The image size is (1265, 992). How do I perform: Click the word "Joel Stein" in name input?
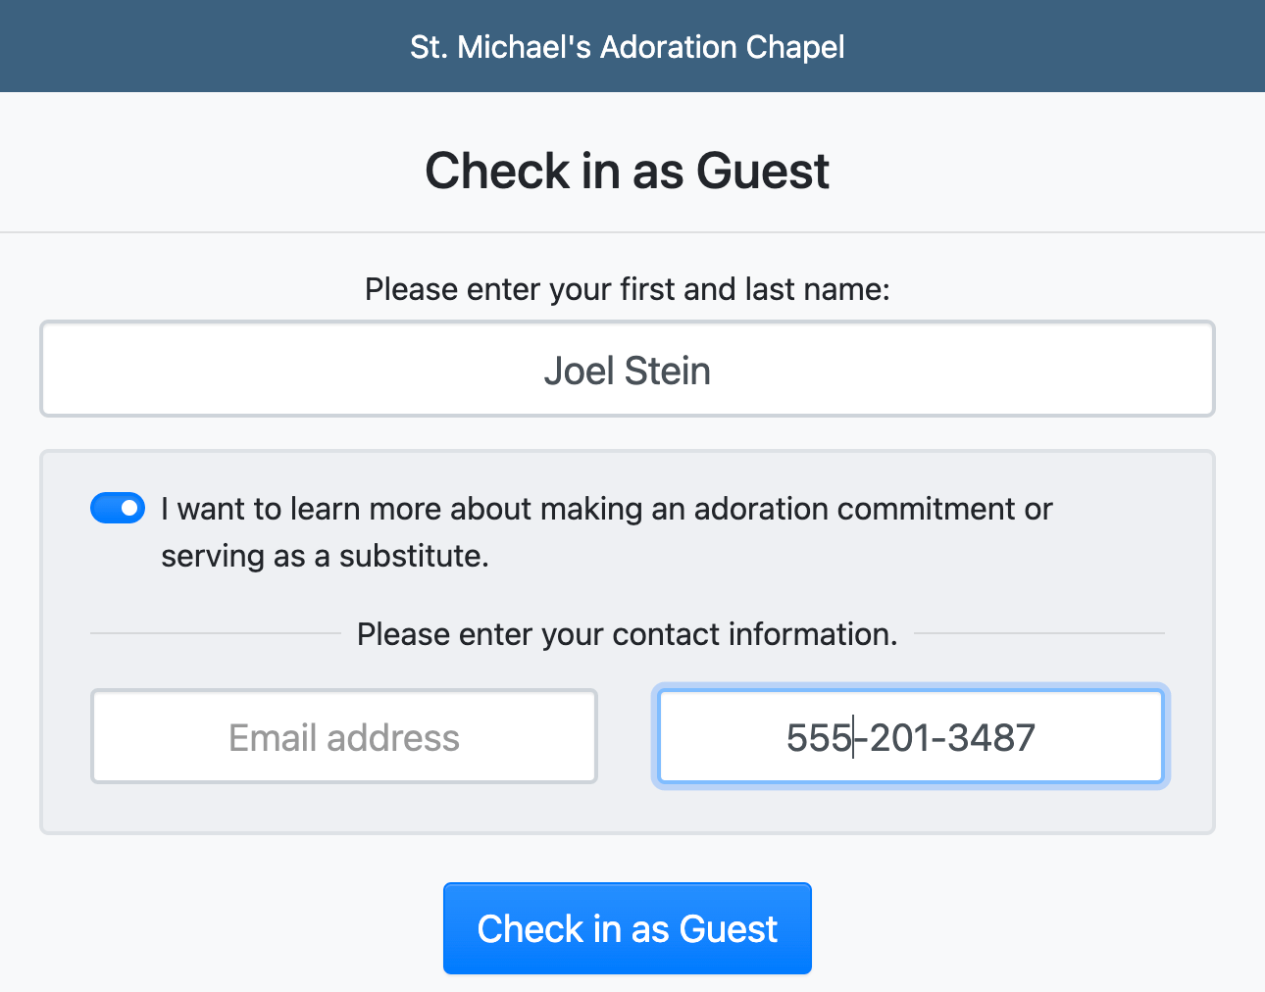pos(628,371)
